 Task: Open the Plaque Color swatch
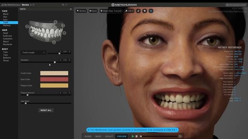[54, 85]
